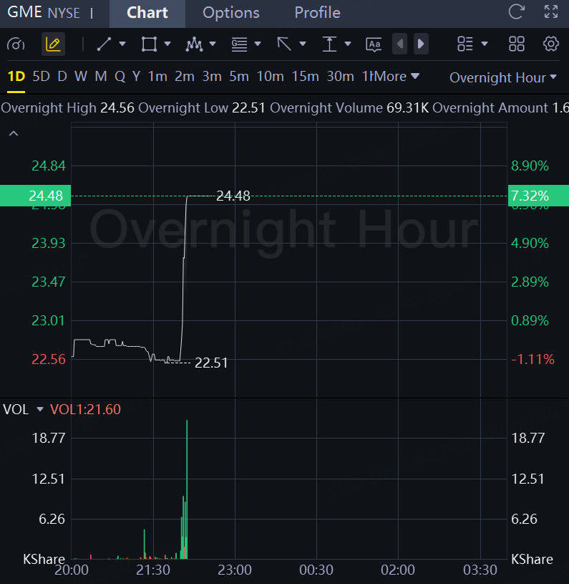This screenshot has height=584, width=569.
Task: Open the rectangle shape dropdown arrow
Action: (x=167, y=44)
